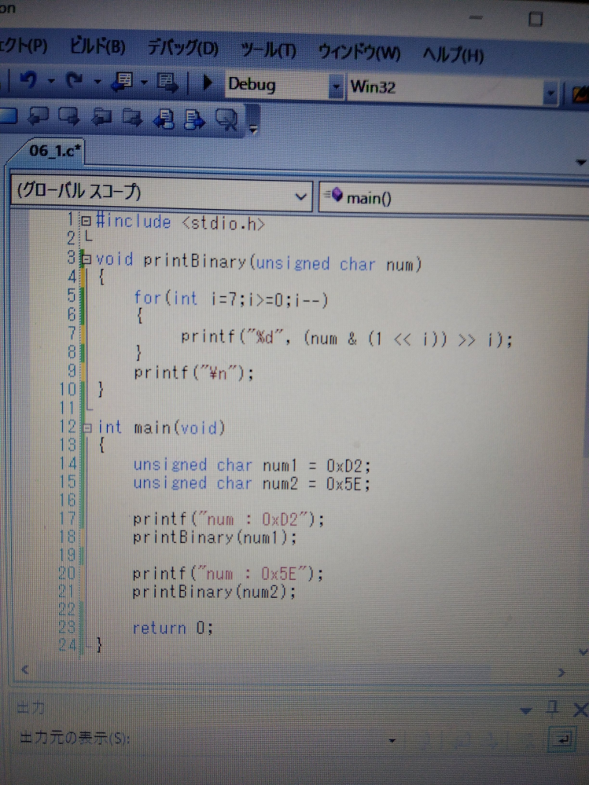The height and width of the screenshot is (785, 589).
Task: Click the '#include <stdio.h>' line
Action: coord(180,222)
